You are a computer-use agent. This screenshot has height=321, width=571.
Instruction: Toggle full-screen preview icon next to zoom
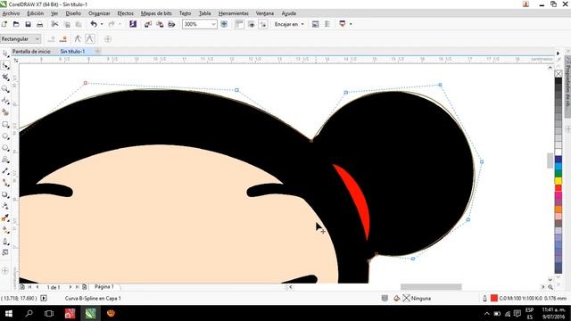pos(224,24)
